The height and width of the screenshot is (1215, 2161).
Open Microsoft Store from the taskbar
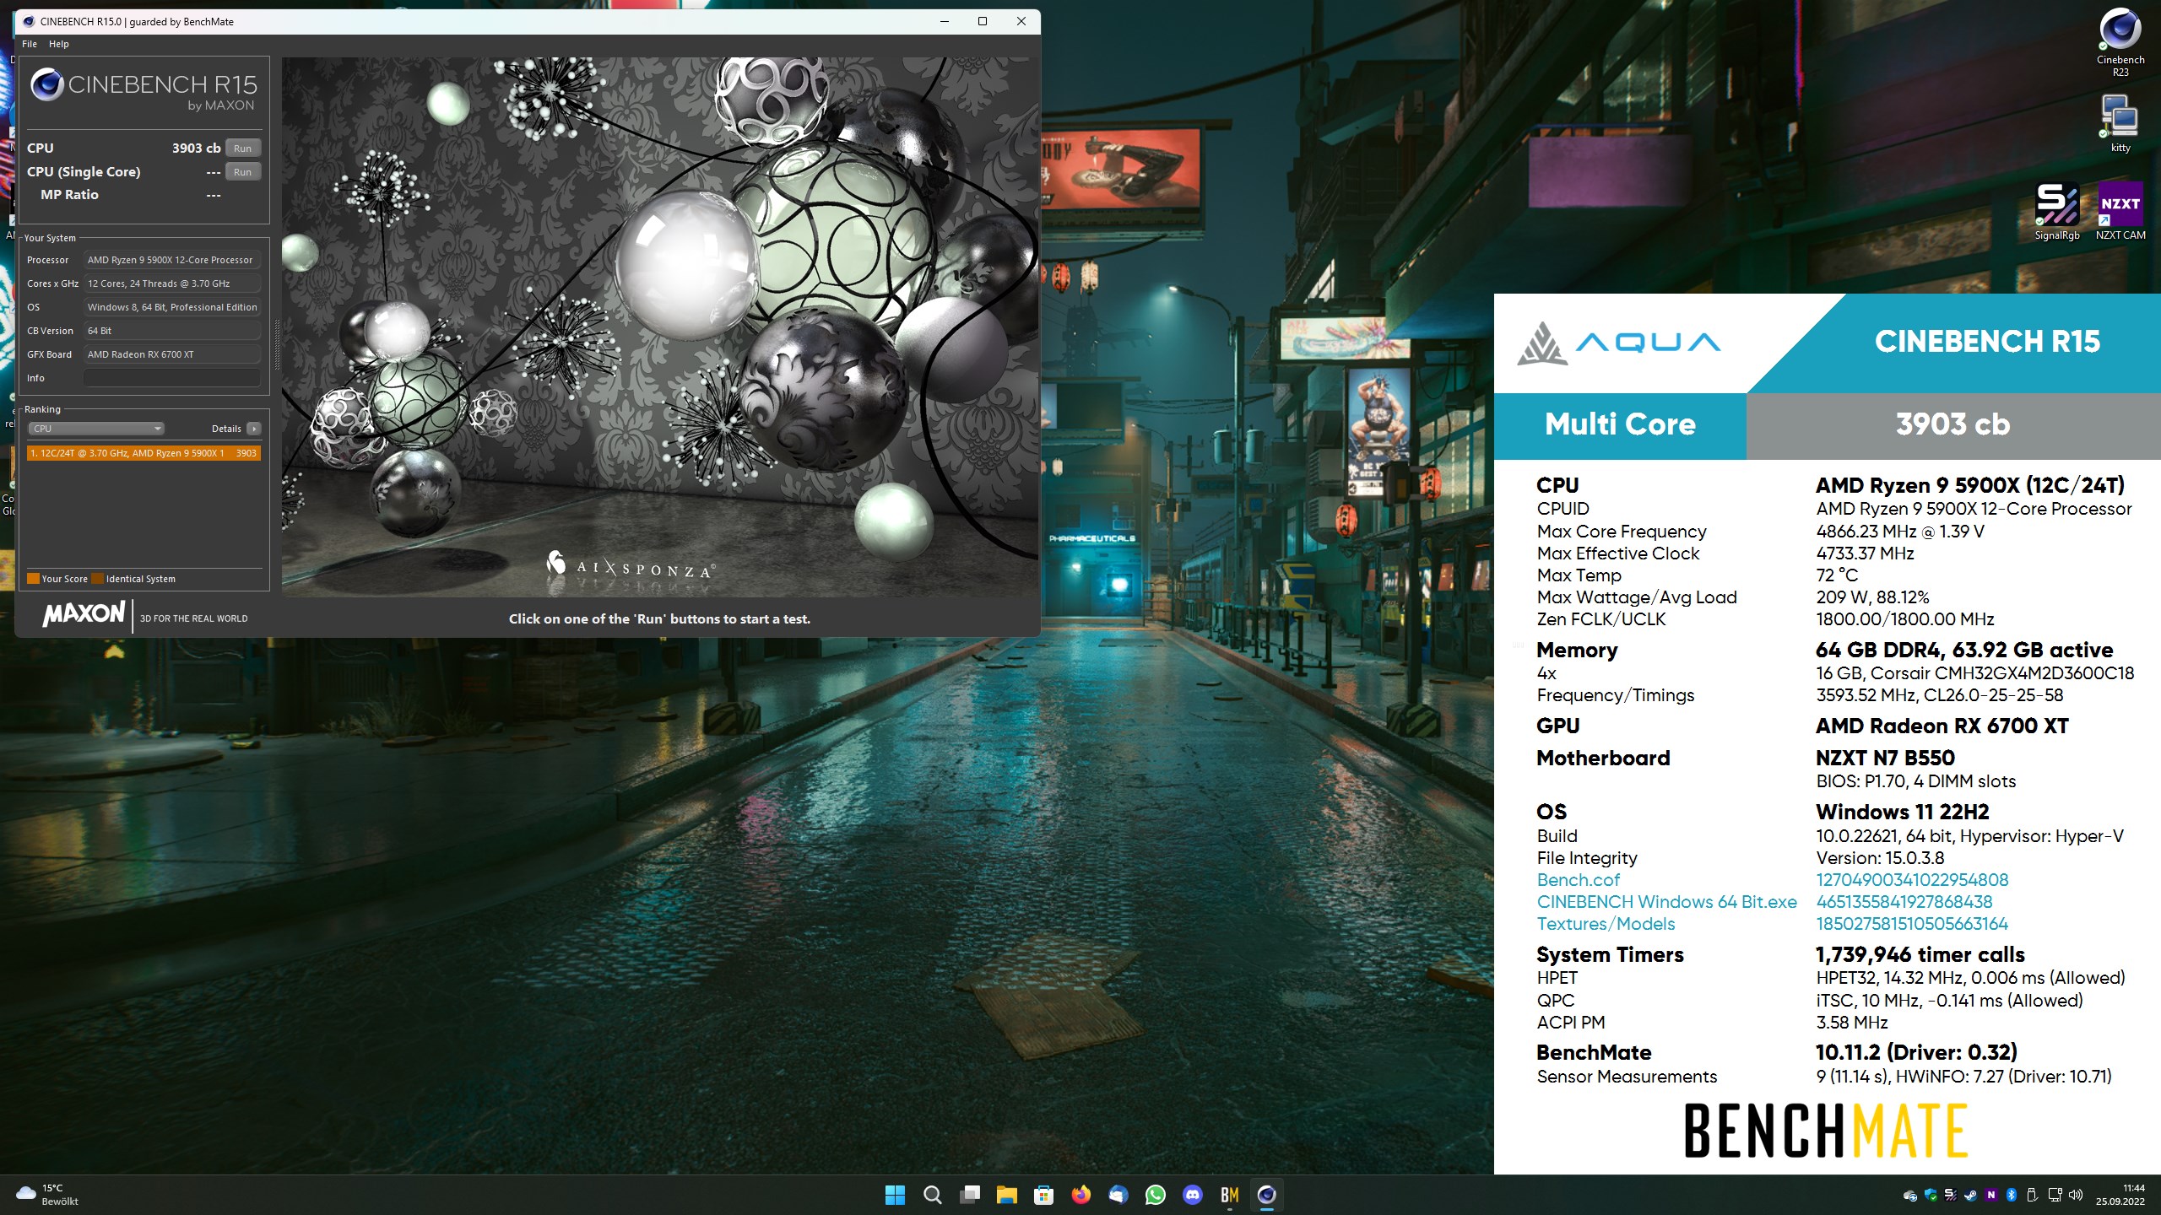click(x=1043, y=1195)
